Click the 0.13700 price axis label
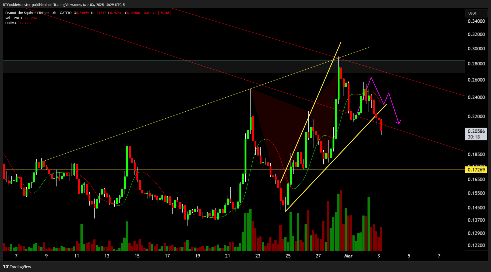Viewport: 491px width, 272px height. (x=476, y=220)
